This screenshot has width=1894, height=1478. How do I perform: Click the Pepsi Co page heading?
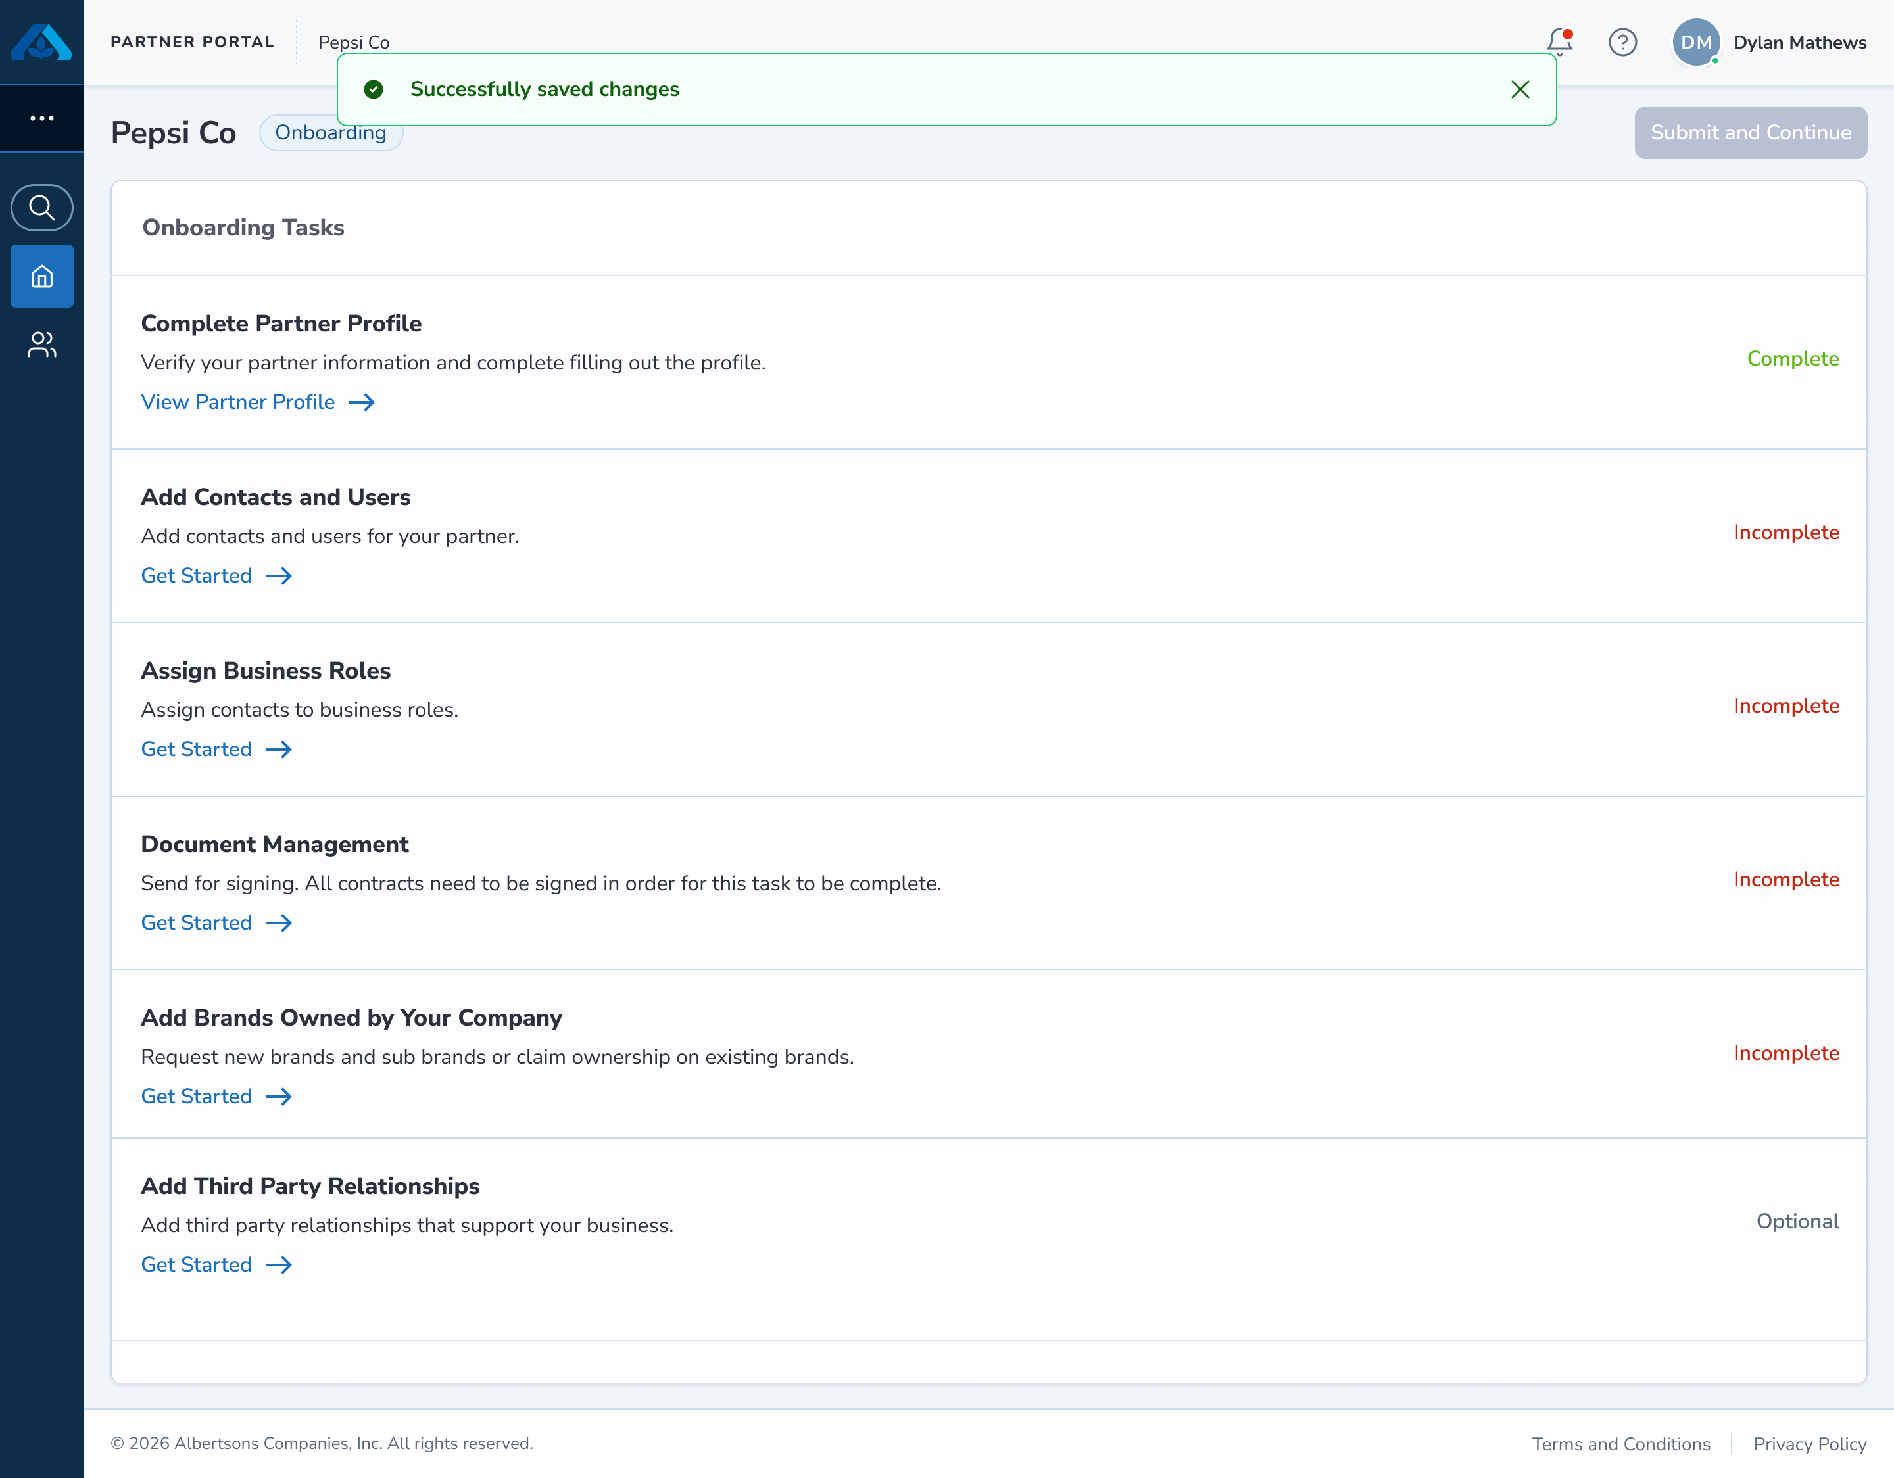click(x=174, y=133)
